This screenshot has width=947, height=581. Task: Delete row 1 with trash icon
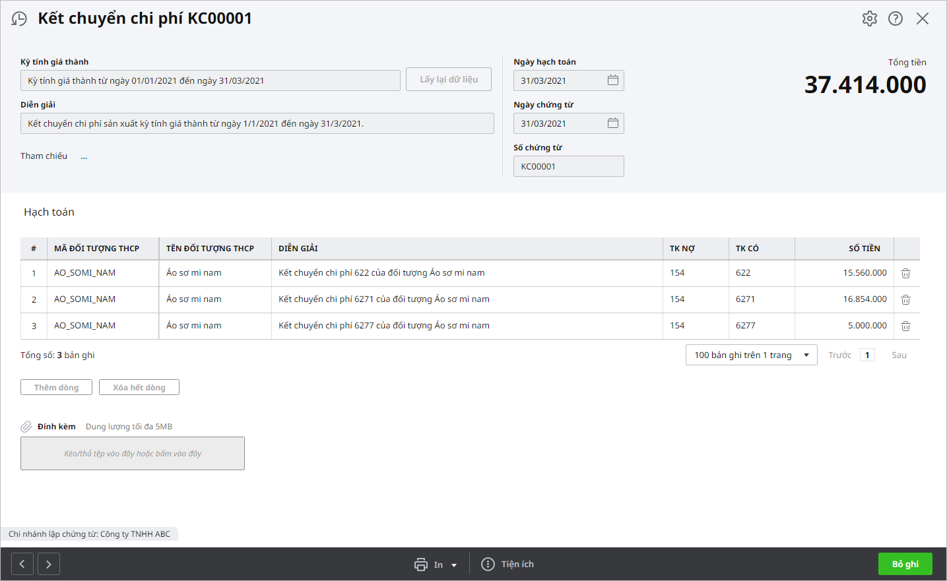pyautogui.click(x=905, y=273)
